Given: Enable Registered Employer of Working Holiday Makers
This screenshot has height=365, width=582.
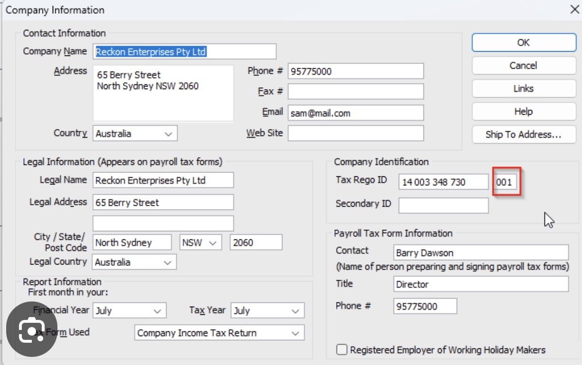Looking at the screenshot, I should tap(341, 350).
